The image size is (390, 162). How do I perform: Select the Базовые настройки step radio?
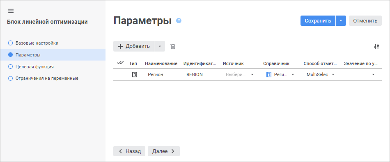10,43
